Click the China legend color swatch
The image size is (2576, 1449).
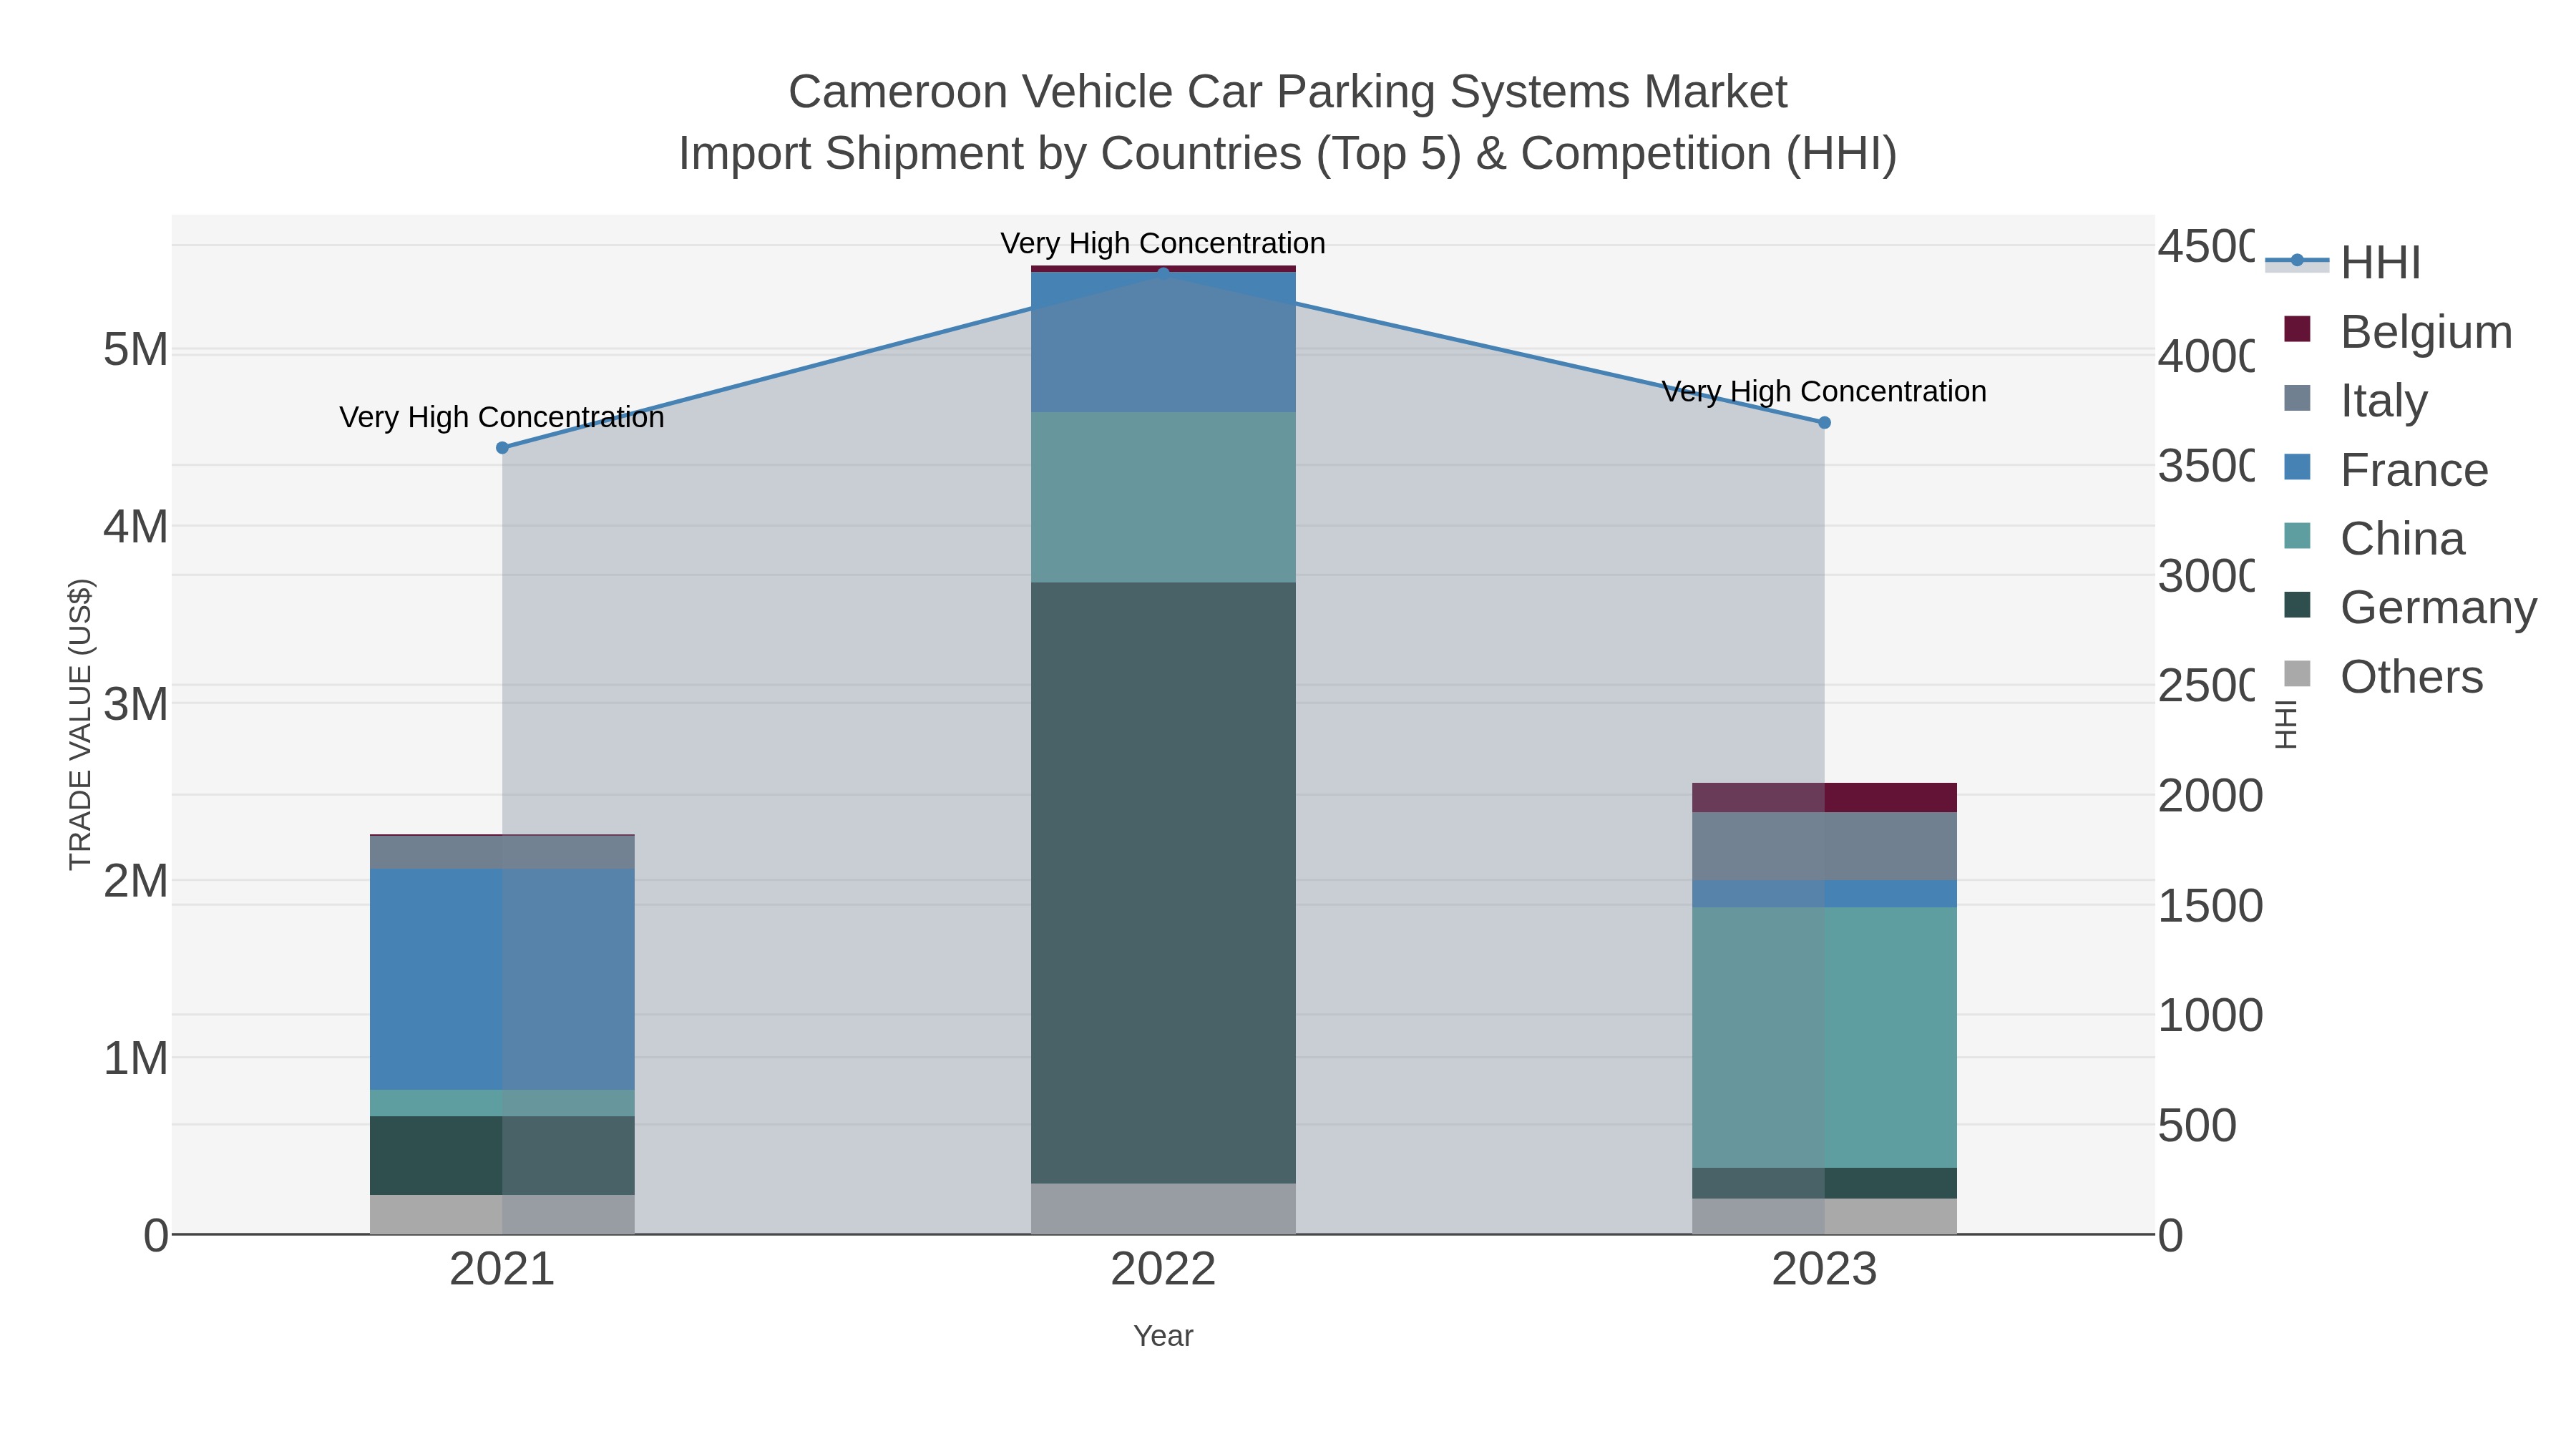pyautogui.click(x=2297, y=536)
